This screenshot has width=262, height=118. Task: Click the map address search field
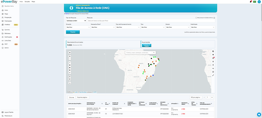tap(139, 53)
